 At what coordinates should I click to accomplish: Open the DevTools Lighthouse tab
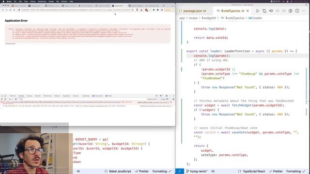[x=86, y=96]
